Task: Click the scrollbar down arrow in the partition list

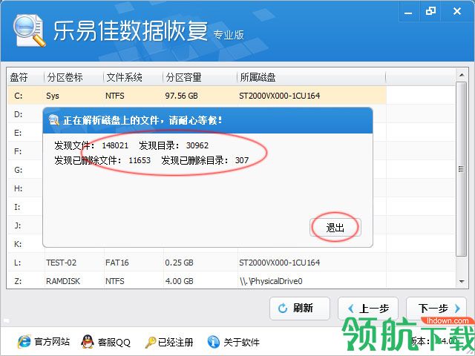Action: pyautogui.click(x=462, y=282)
